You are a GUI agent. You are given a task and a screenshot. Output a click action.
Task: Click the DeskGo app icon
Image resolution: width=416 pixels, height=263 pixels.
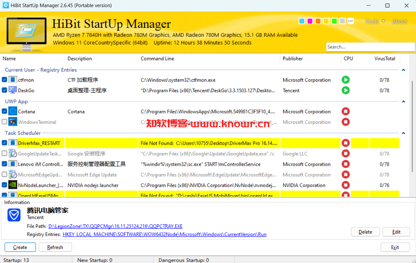[13, 90]
